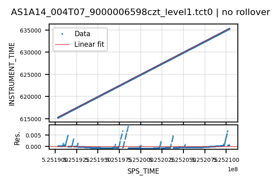278x183 pixels.
Task: Click the 'Res.' residual axis label
Action: tap(17, 139)
